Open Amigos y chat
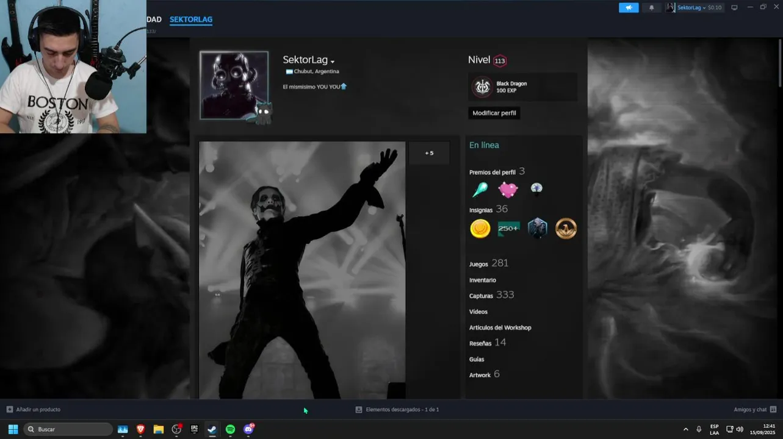The image size is (783, 439). [750, 410]
